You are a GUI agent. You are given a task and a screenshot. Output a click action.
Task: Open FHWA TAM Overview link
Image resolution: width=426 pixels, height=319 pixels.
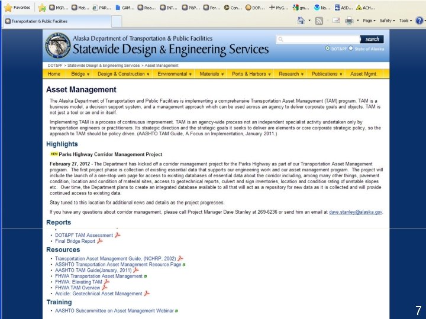[x=78, y=288]
